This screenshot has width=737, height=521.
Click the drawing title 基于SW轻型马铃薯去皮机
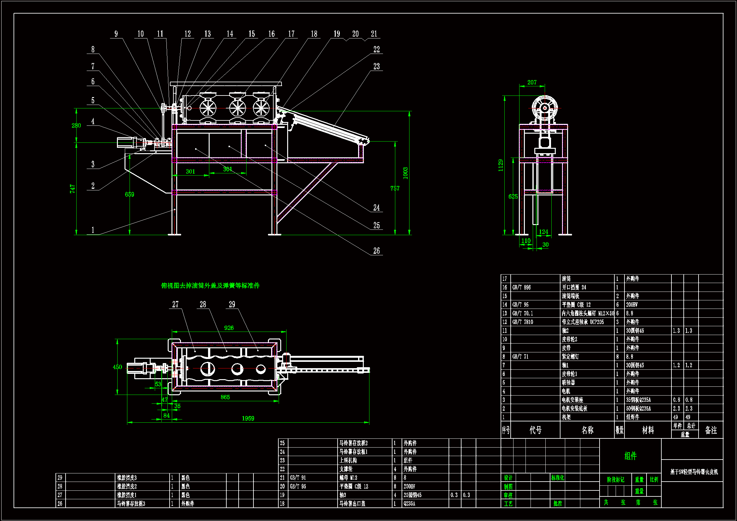pyautogui.click(x=694, y=472)
